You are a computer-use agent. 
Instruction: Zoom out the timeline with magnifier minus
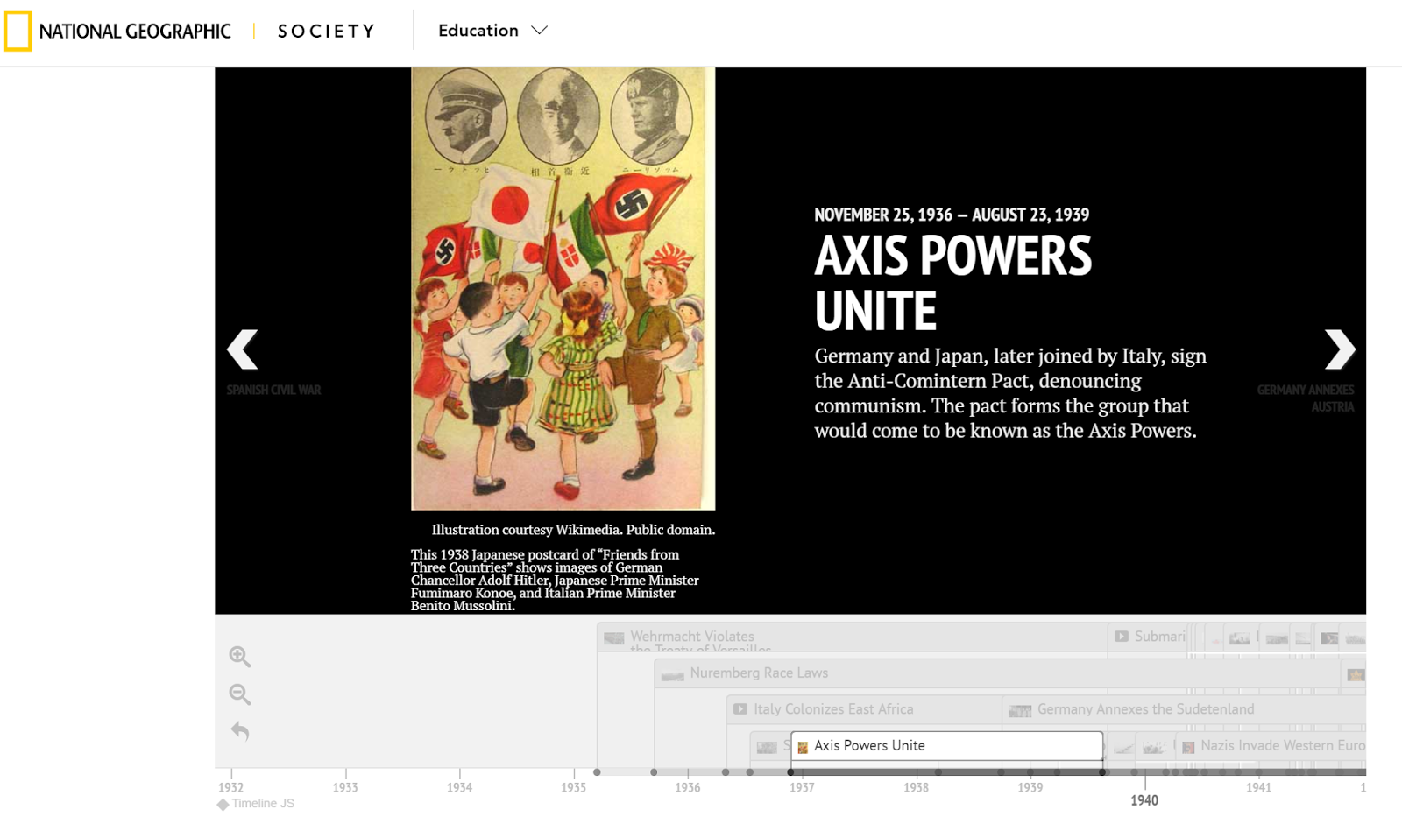(x=240, y=694)
